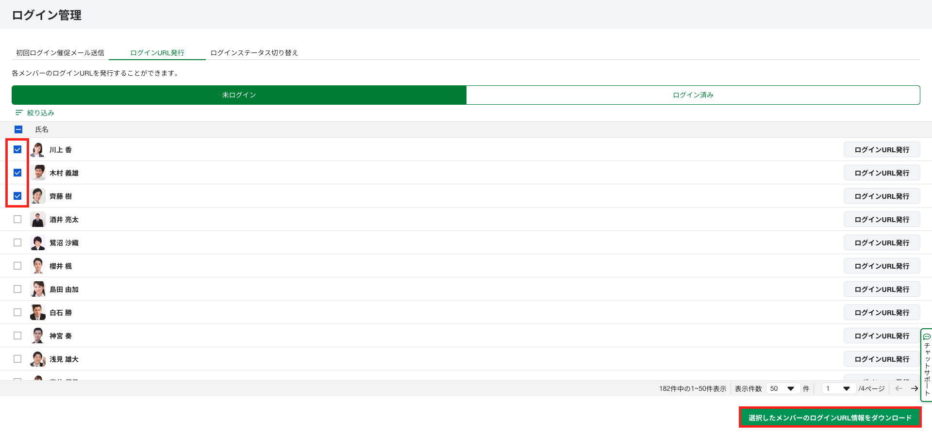The height and width of the screenshot is (433, 932).
Task: Click 島田 由加's profile avatar
Action: click(x=38, y=289)
